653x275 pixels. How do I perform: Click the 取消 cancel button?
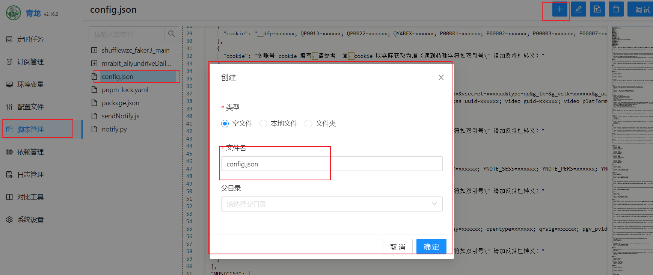[x=398, y=246]
